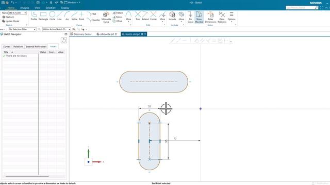Select the Profile curve tool
Screen dimensions: 330x185
(x=34, y=16)
